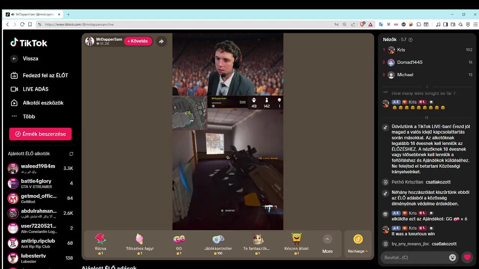Open Leo AI sparkle icon
479x269 pixels.
pyautogui.click(x=460, y=24)
